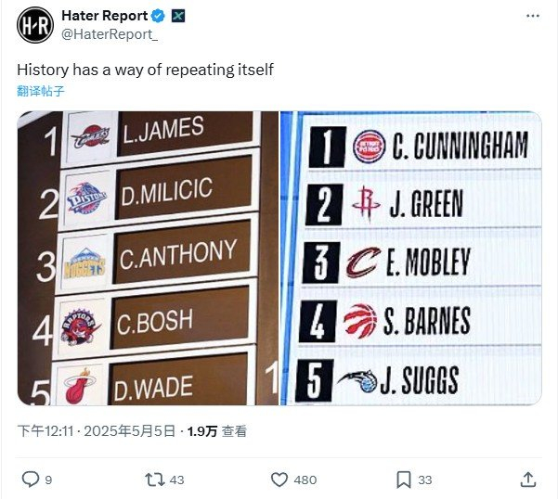
Task: Open the Hater Report profile avatar
Action: tap(34, 25)
